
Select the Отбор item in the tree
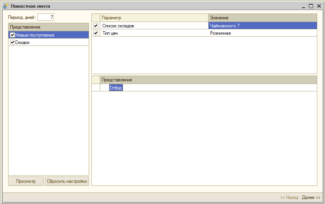point(116,88)
